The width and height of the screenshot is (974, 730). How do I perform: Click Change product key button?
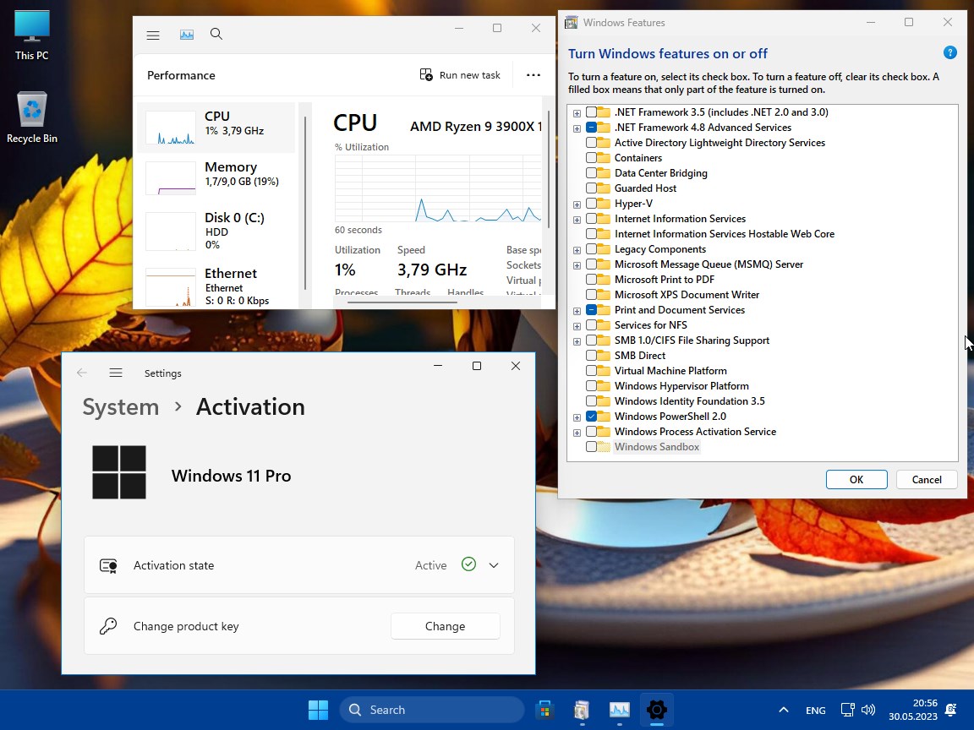point(445,626)
